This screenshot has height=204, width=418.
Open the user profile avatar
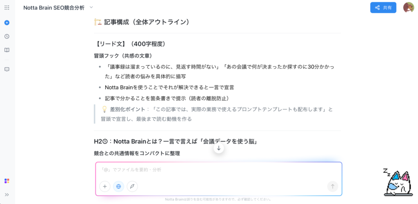click(x=408, y=8)
